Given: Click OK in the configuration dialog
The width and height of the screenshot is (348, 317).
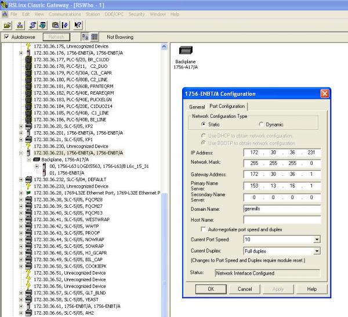Looking at the screenshot, I should click(x=211, y=289).
